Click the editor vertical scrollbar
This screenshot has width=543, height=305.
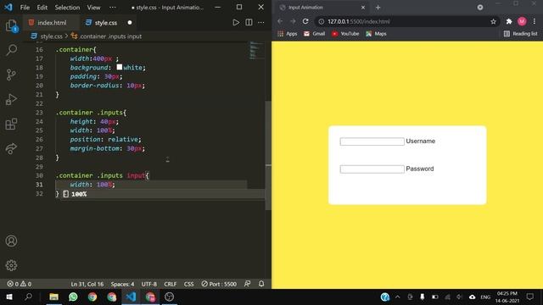(x=268, y=156)
